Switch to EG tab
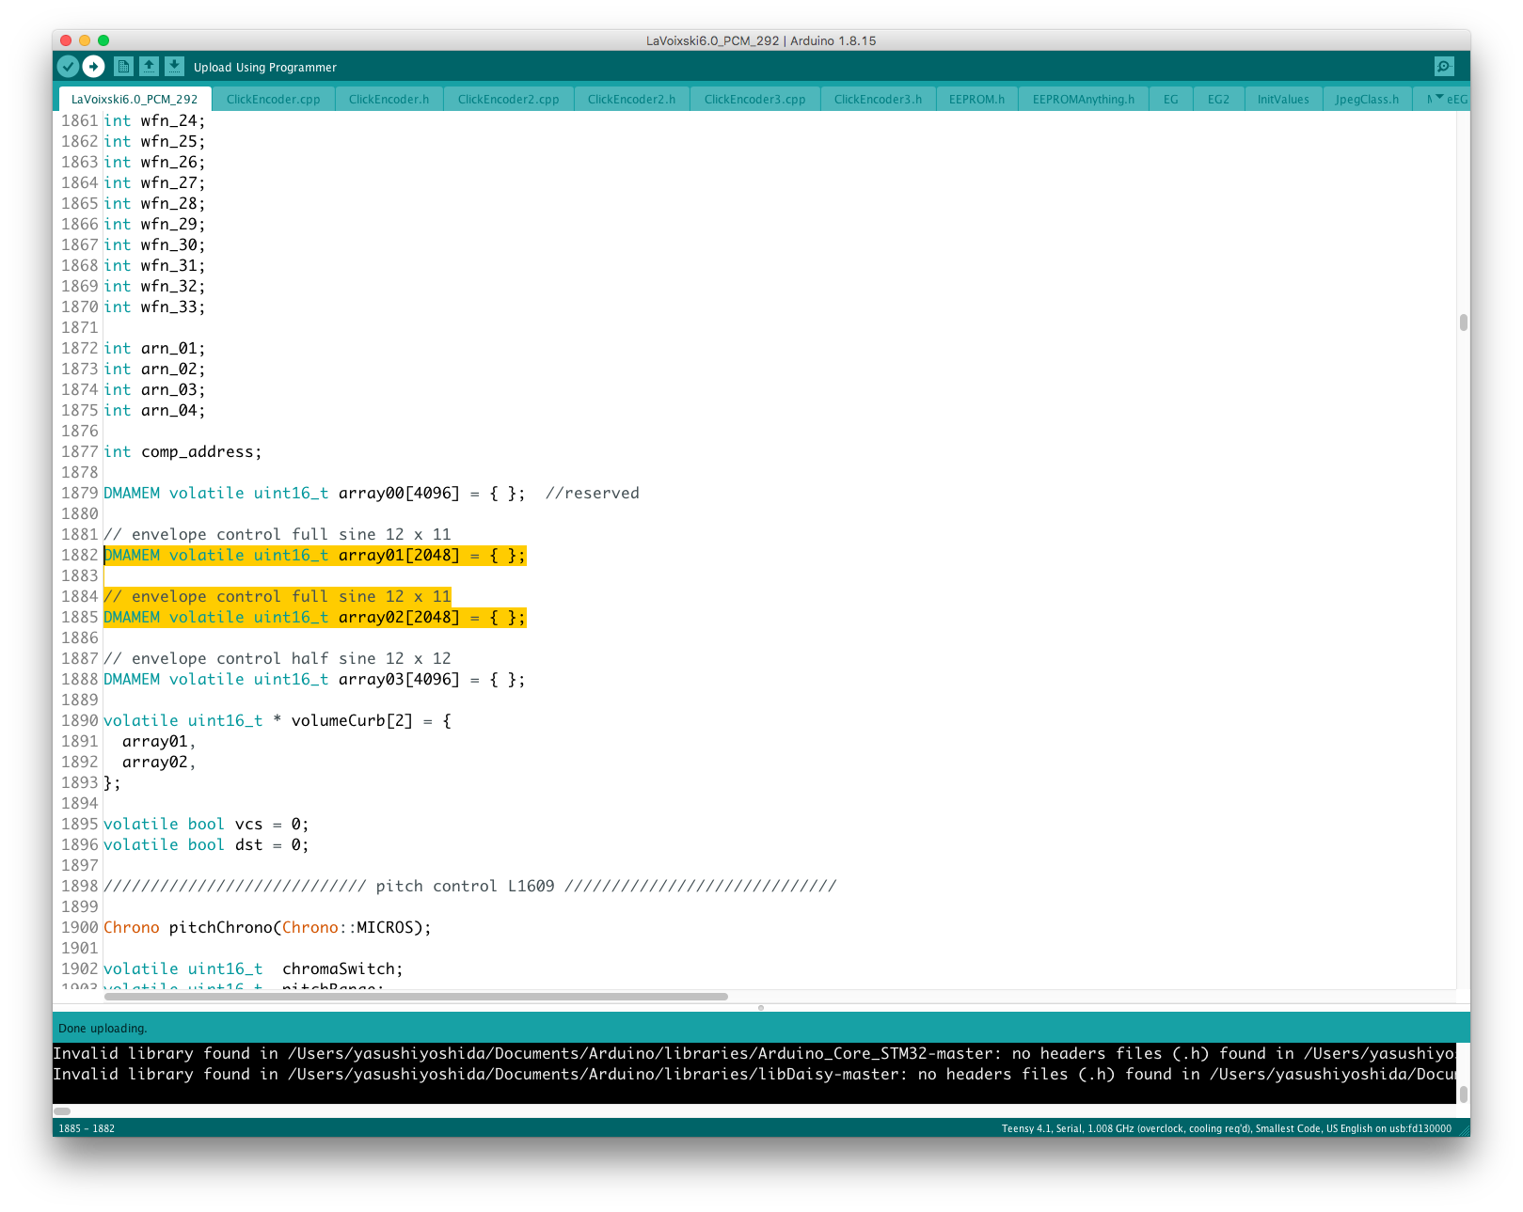 [1170, 100]
